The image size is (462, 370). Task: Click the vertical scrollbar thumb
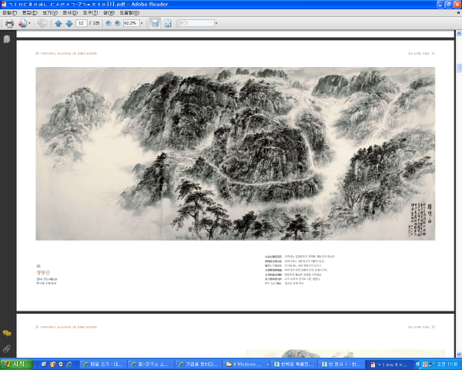coord(459,68)
